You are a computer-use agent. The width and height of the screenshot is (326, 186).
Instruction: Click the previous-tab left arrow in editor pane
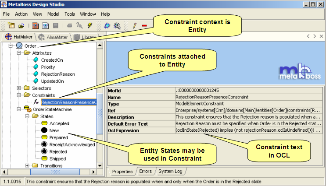pyautogui.click(x=308, y=36)
